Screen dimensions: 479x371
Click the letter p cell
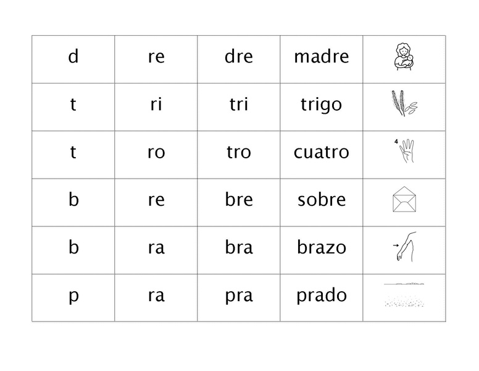tap(73, 298)
